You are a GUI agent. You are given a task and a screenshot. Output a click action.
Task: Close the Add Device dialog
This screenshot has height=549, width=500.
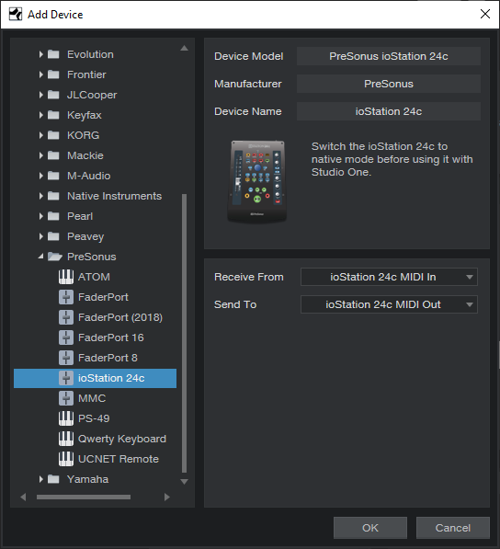(x=485, y=14)
